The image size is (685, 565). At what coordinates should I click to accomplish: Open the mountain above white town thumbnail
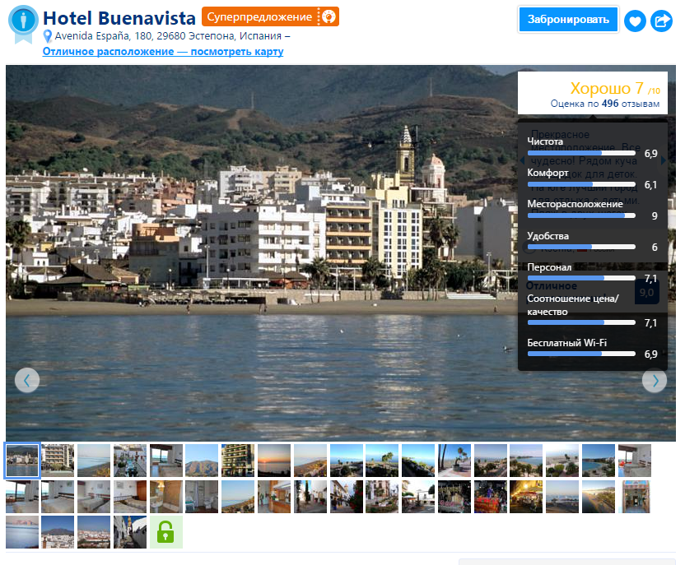pyautogui.click(x=58, y=532)
